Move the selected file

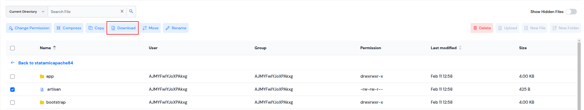click(x=150, y=28)
